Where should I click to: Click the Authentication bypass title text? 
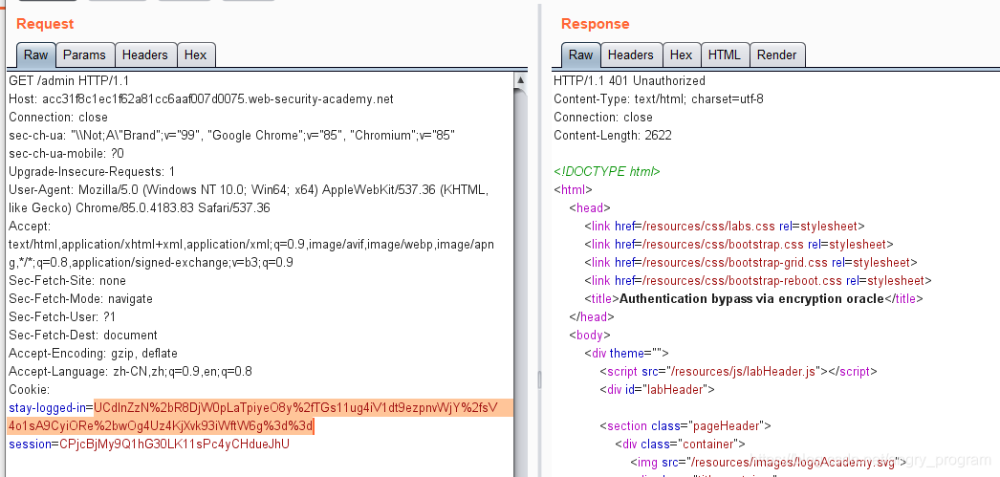(751, 298)
